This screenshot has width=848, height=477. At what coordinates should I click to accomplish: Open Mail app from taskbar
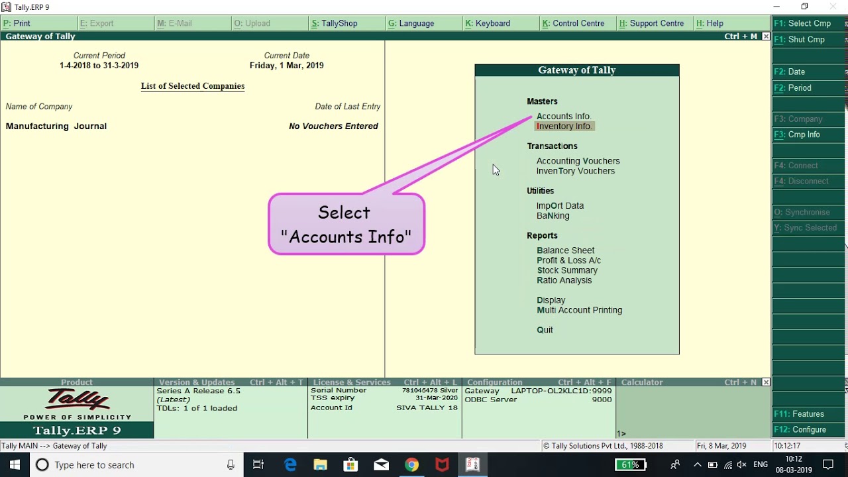click(382, 464)
